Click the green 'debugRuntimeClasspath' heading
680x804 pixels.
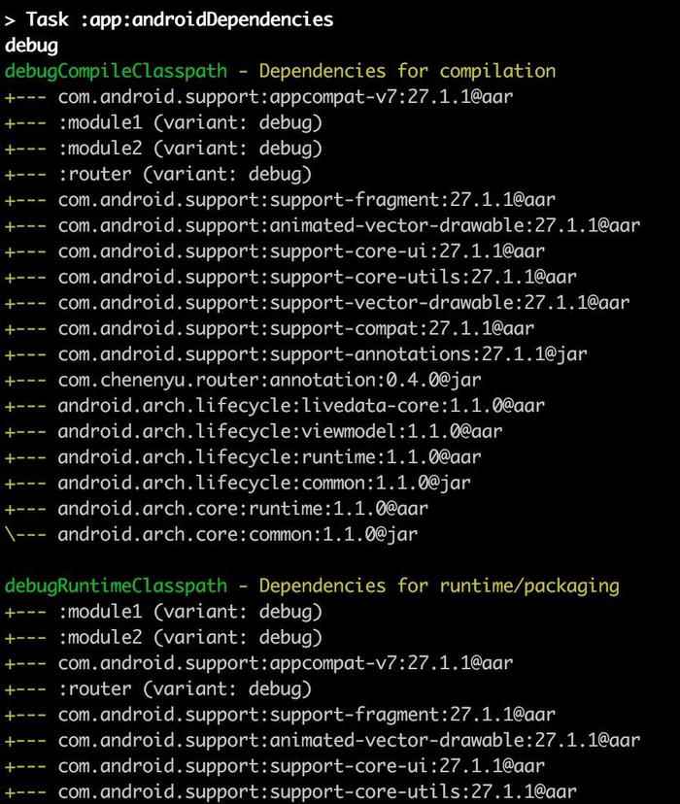116,586
